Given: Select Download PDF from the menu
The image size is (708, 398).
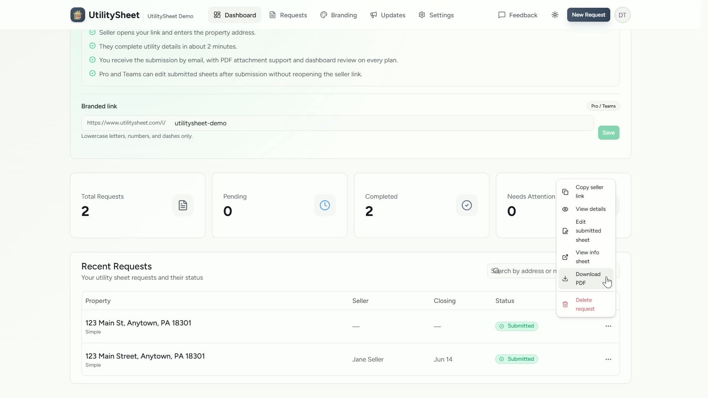Looking at the screenshot, I should pos(586,279).
